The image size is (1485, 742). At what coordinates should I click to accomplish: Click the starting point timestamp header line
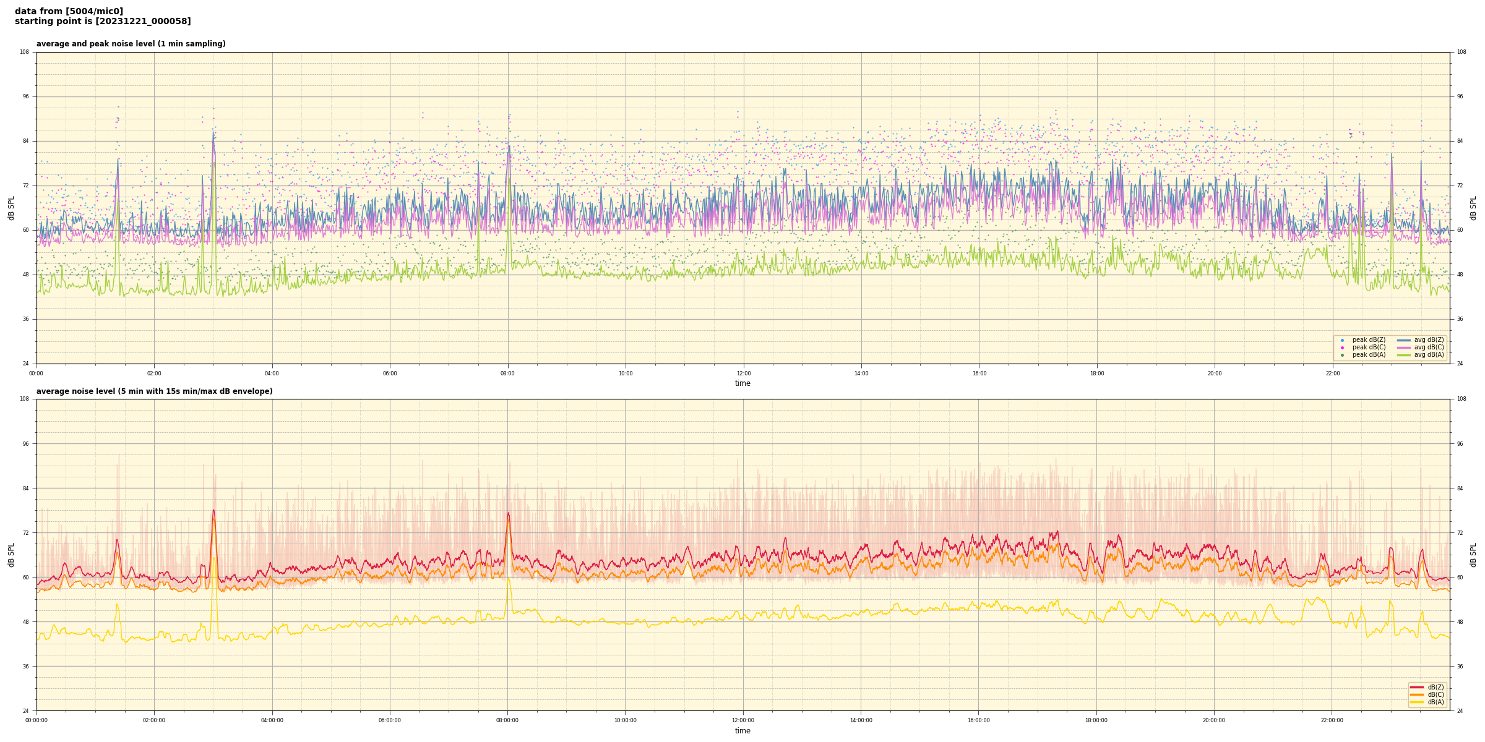pyautogui.click(x=103, y=22)
